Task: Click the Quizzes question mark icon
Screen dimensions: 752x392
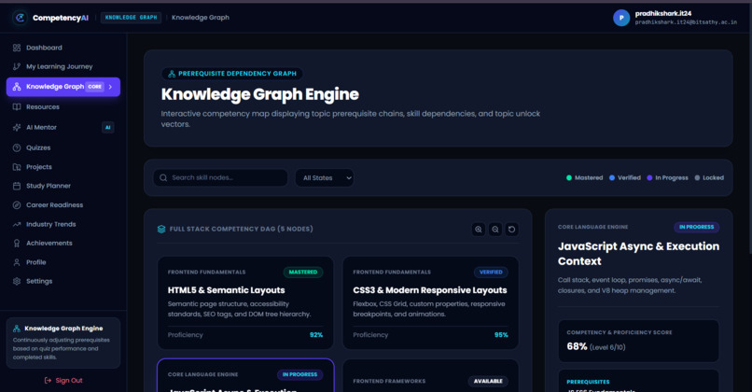Action: pyautogui.click(x=17, y=147)
